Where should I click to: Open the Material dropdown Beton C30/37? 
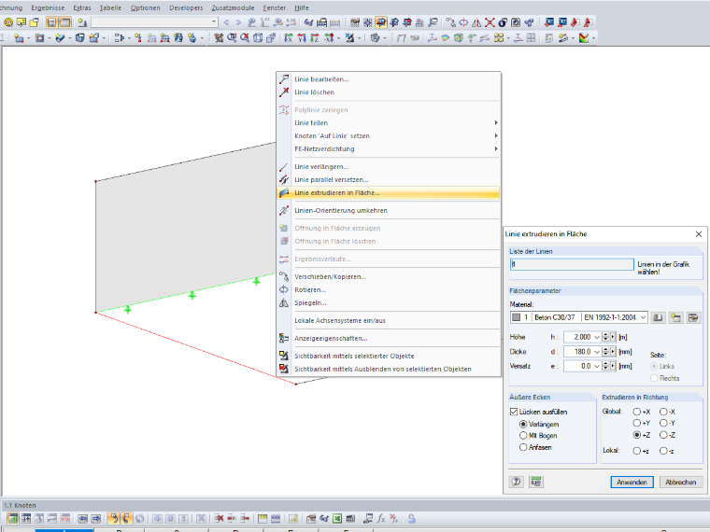(643, 317)
